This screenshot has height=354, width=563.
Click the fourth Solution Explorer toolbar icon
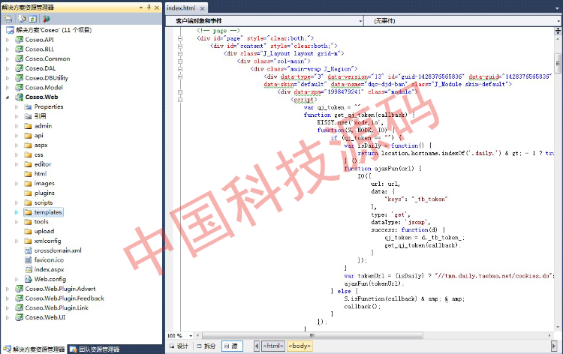(46, 19)
